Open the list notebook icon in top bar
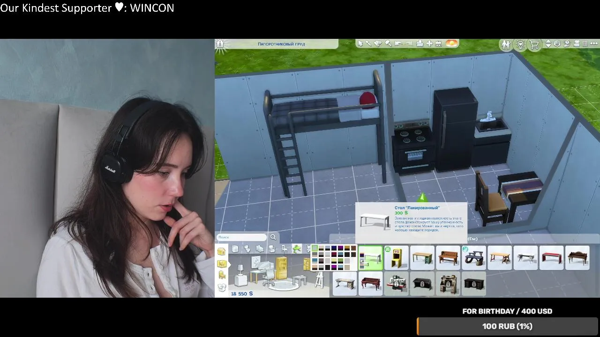This screenshot has width=600, height=337. click(x=585, y=44)
